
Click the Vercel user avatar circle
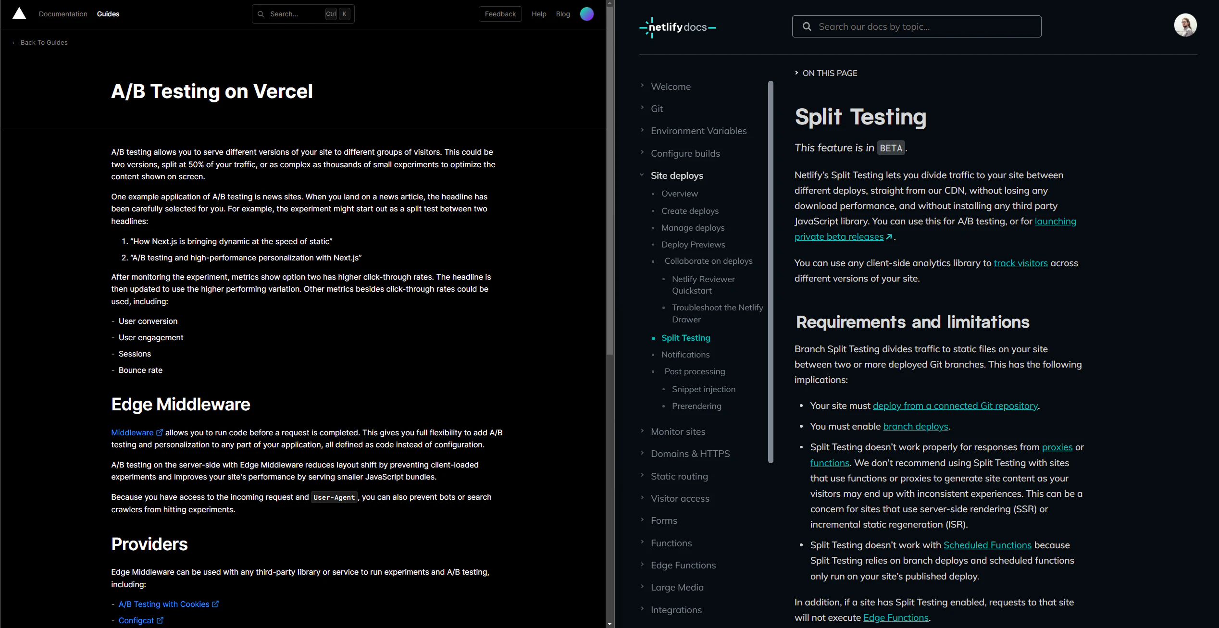[x=587, y=14]
